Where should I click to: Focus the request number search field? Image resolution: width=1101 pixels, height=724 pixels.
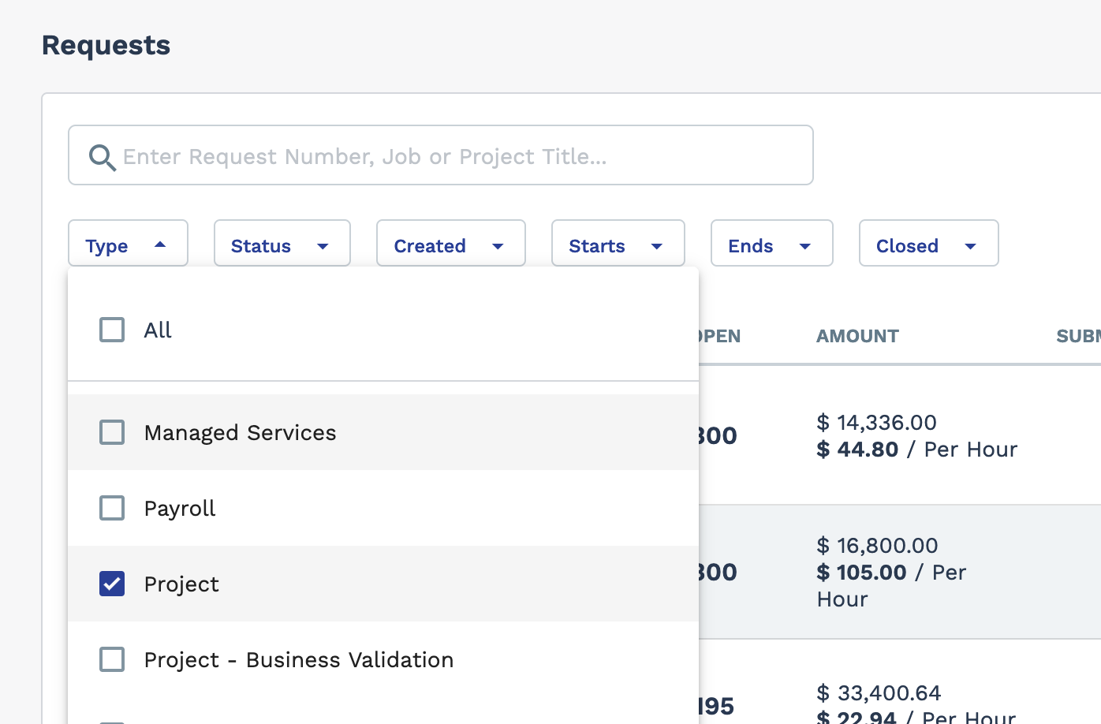[x=441, y=155]
